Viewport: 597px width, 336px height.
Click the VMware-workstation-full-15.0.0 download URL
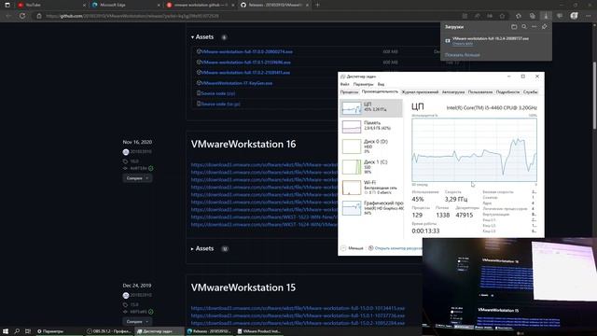click(x=298, y=308)
